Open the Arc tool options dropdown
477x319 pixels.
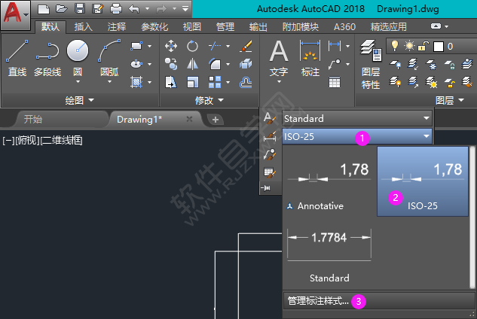109,81
